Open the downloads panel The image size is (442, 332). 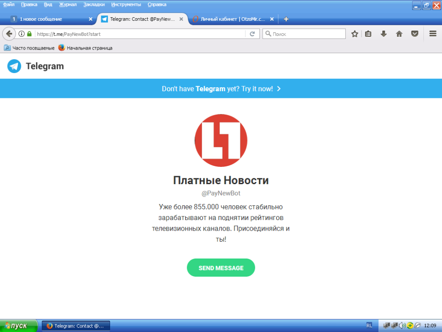383,34
